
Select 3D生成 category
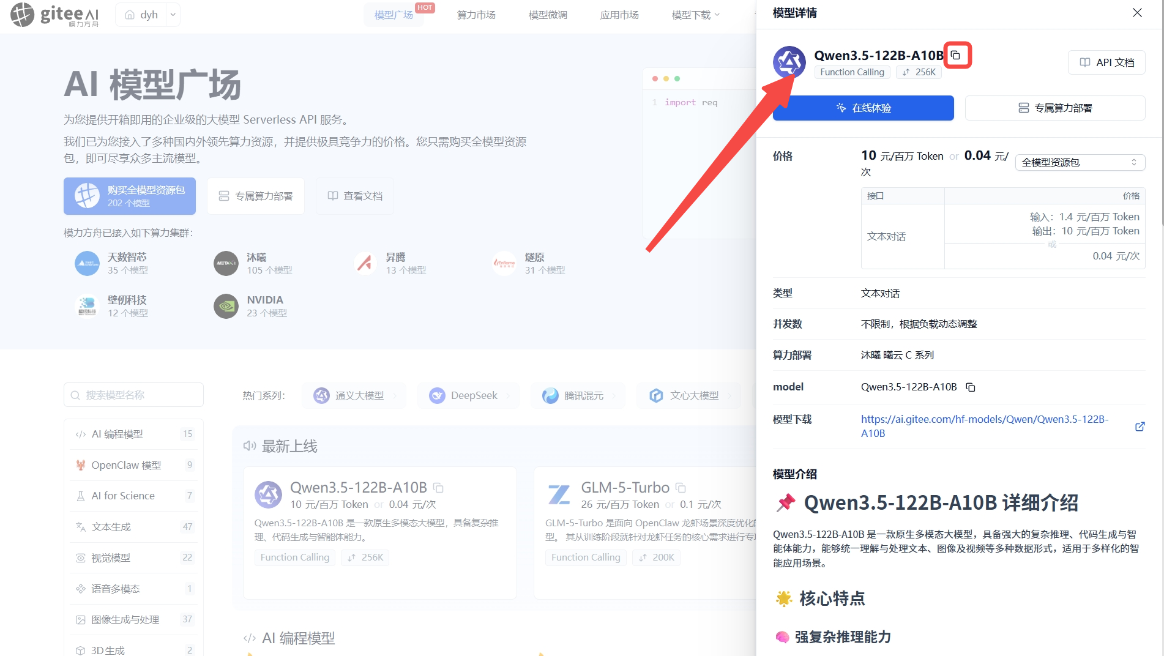coord(133,650)
